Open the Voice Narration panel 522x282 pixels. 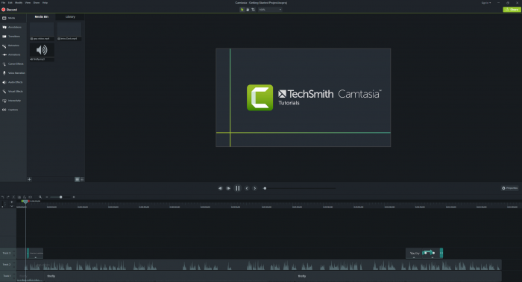[x=13, y=73]
